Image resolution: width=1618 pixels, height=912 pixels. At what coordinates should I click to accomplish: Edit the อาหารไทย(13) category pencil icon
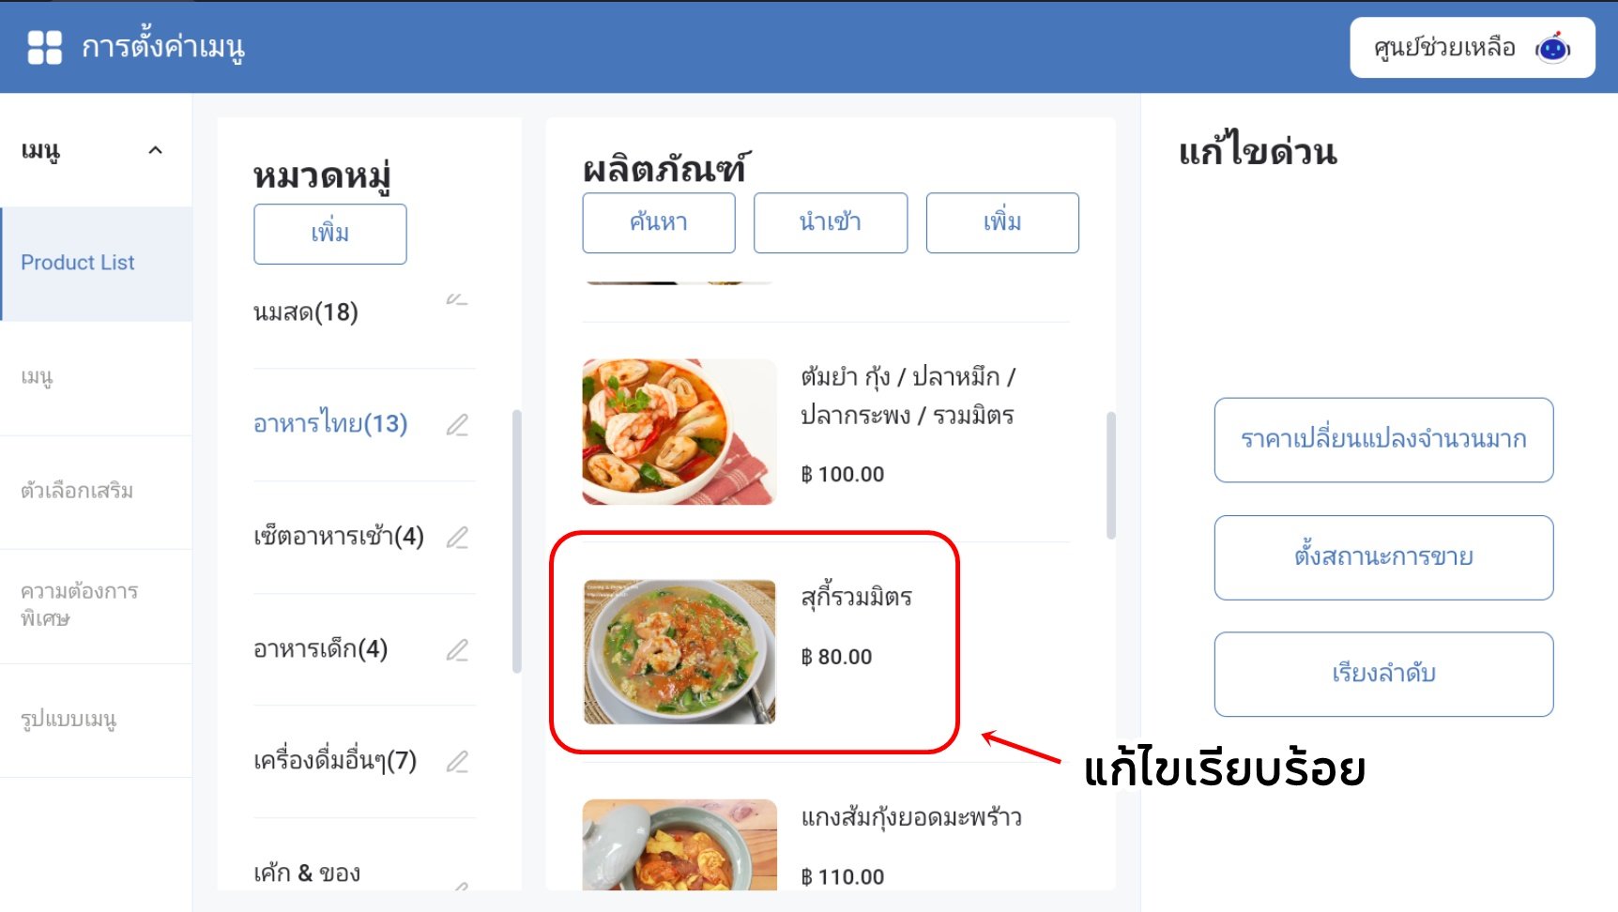point(457,425)
